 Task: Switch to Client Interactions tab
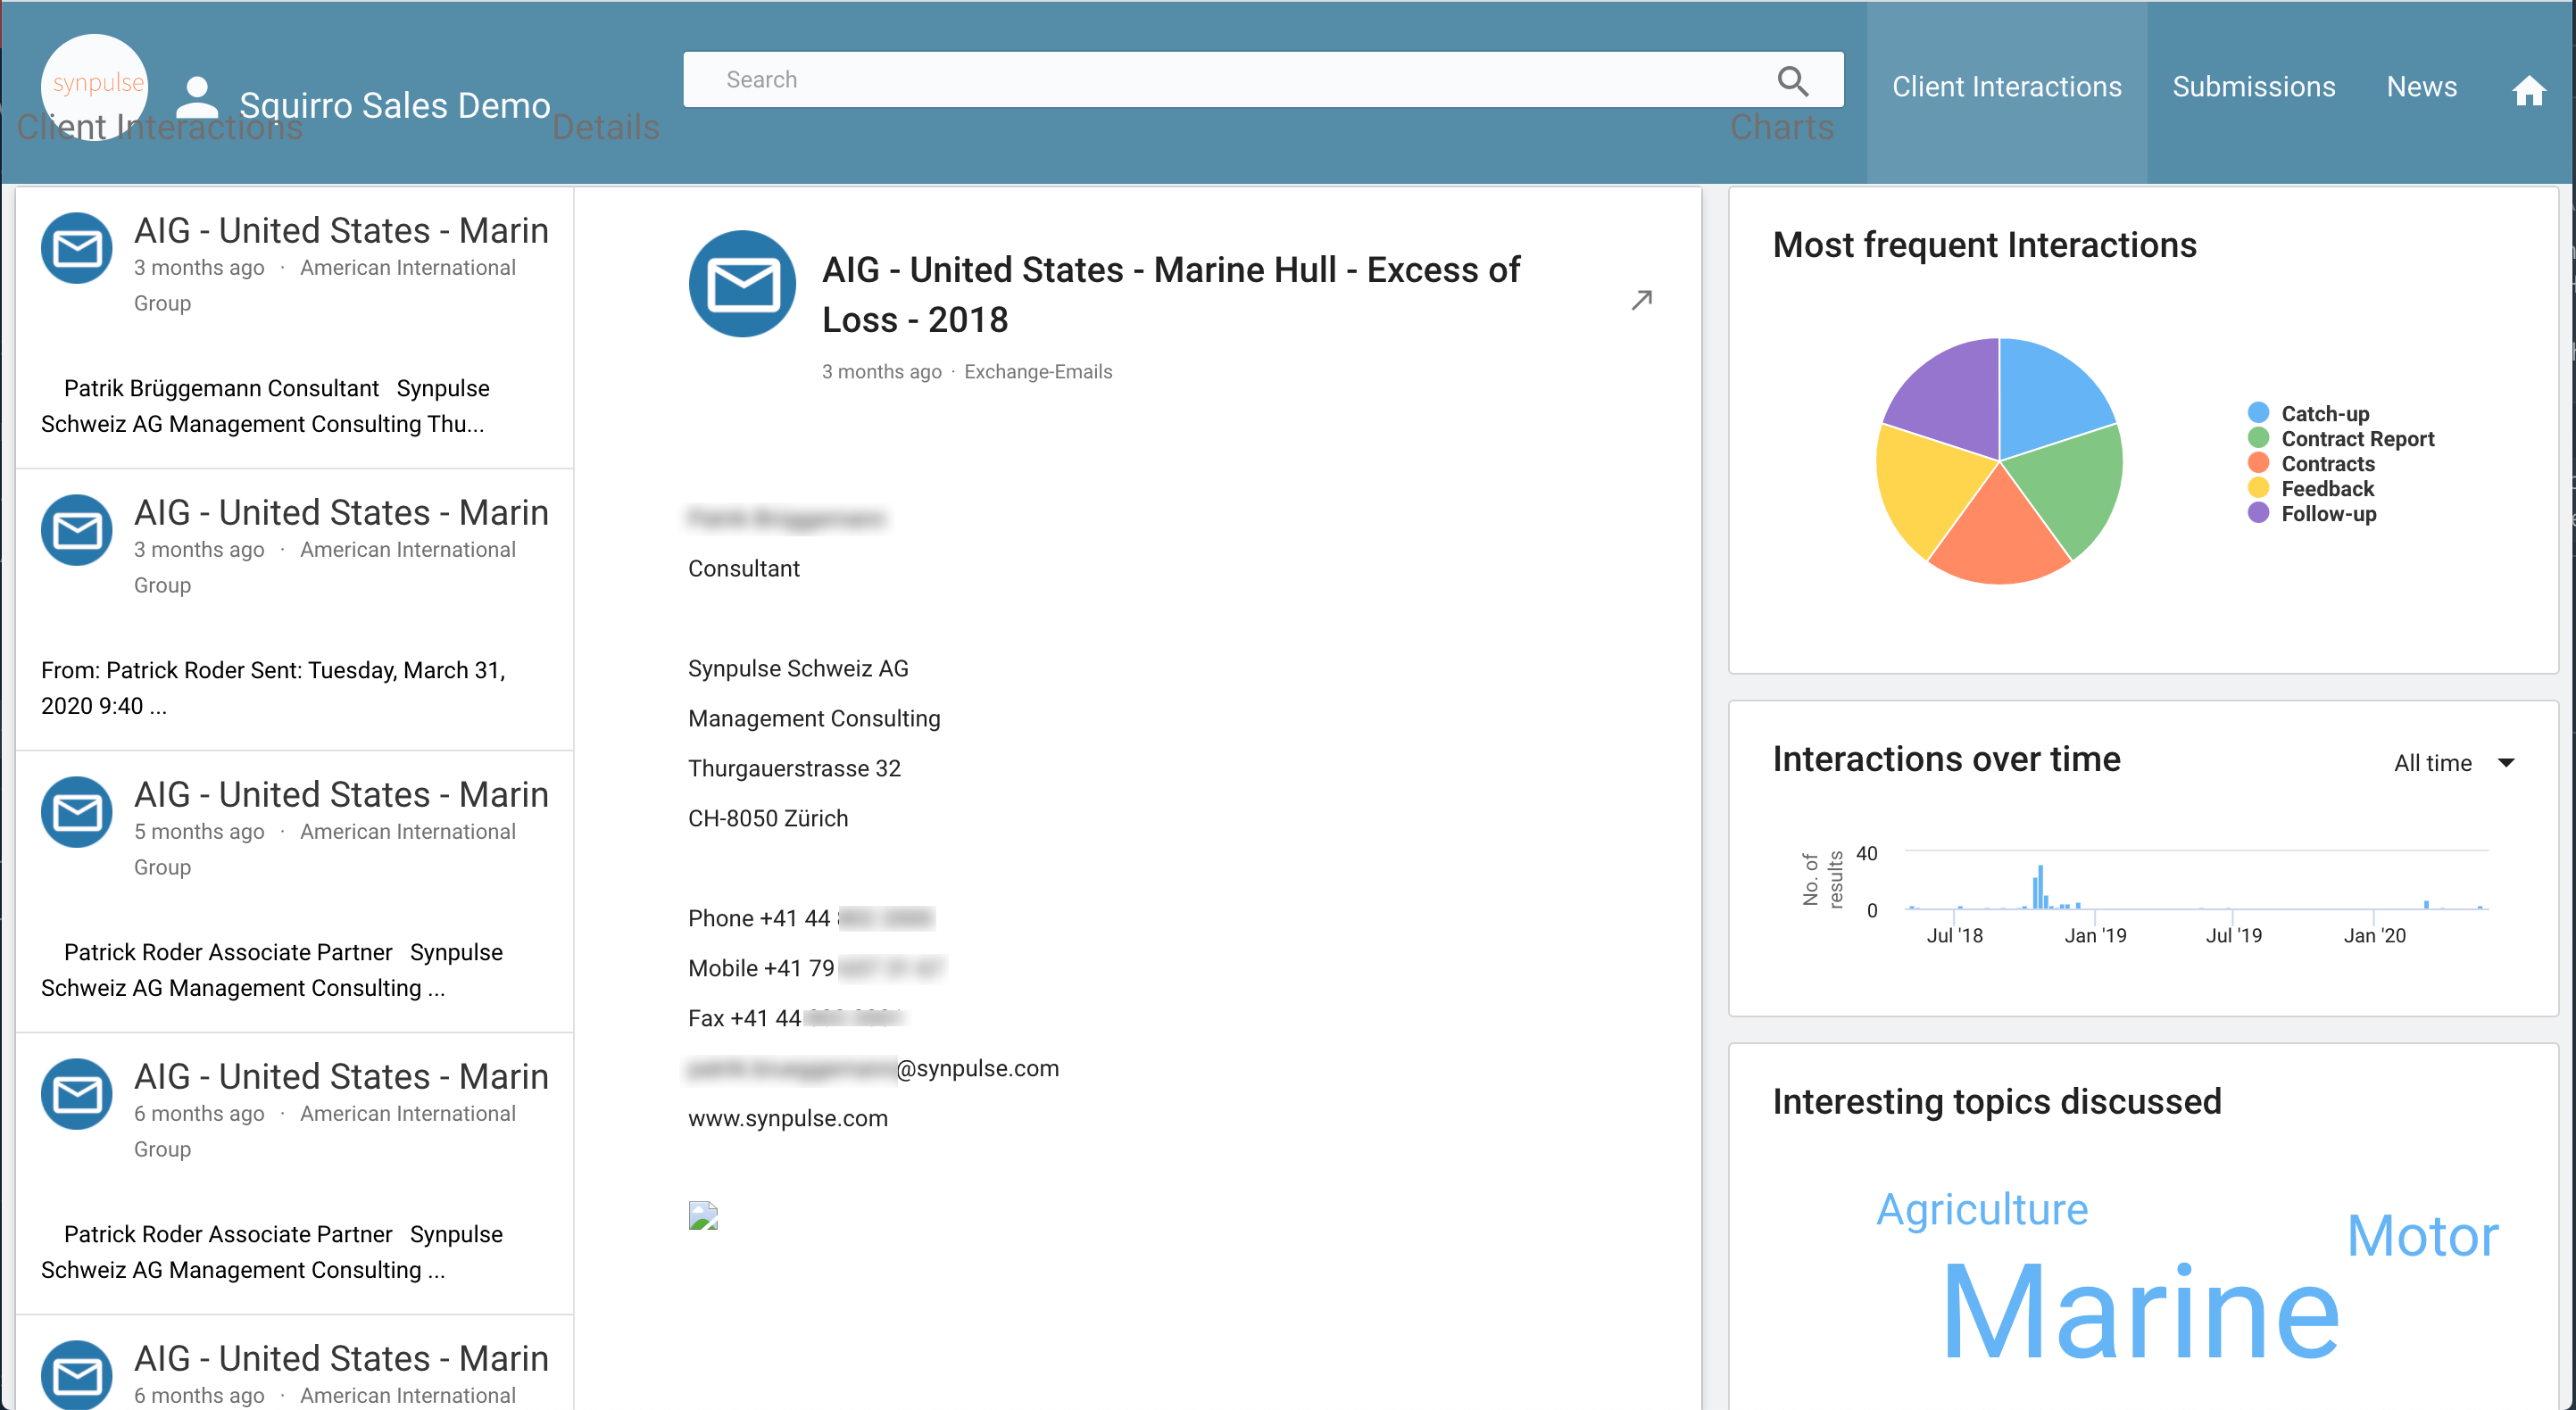tap(2006, 87)
